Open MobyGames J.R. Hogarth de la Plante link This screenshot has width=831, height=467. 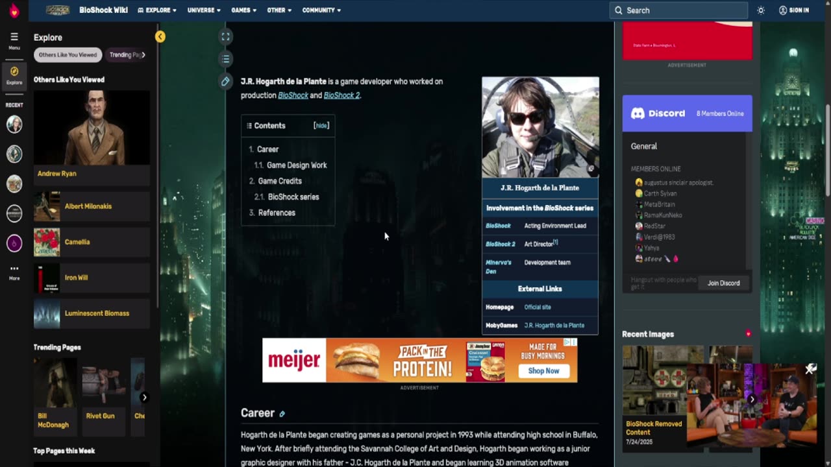[554, 326]
